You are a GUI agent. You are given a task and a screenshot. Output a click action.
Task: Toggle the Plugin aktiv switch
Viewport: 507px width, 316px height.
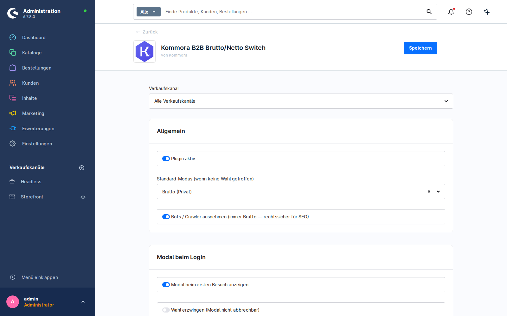click(166, 159)
